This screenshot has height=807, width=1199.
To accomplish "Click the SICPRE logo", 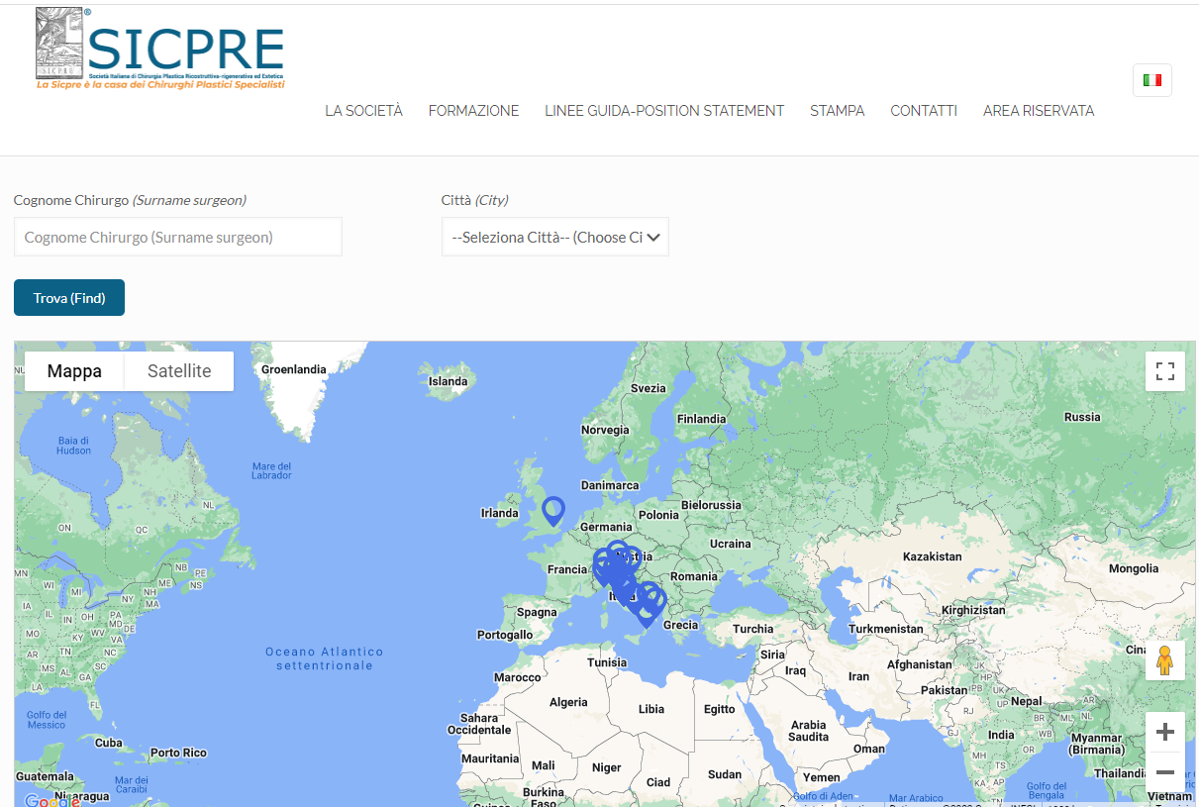I will pos(160,50).
